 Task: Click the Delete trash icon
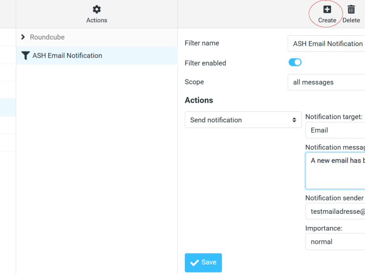[x=351, y=10]
